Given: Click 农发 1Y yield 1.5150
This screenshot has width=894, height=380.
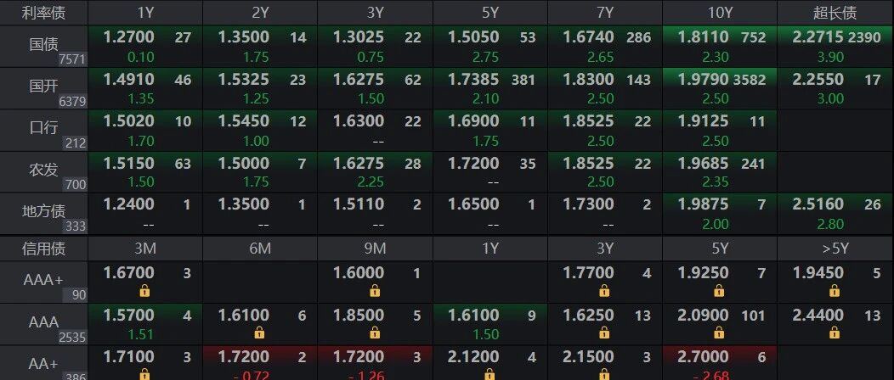Looking at the screenshot, I should pos(129,163).
